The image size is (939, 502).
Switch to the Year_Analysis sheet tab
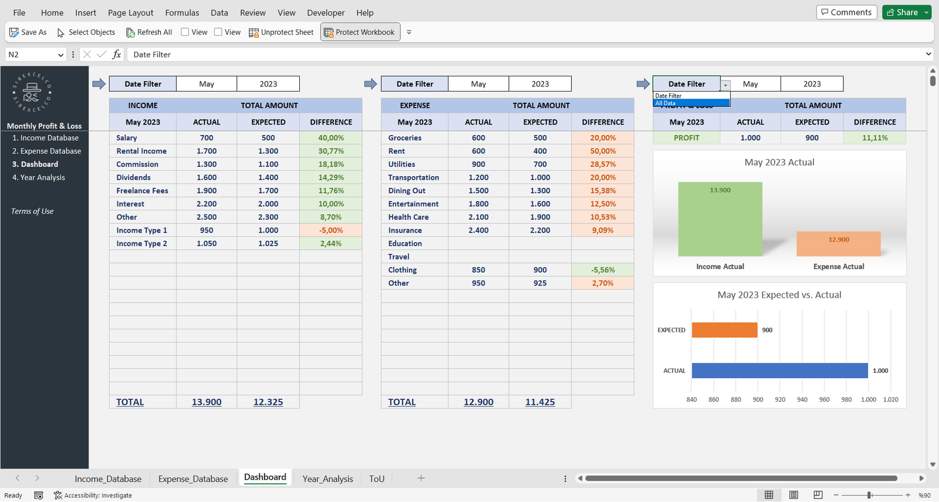click(327, 479)
